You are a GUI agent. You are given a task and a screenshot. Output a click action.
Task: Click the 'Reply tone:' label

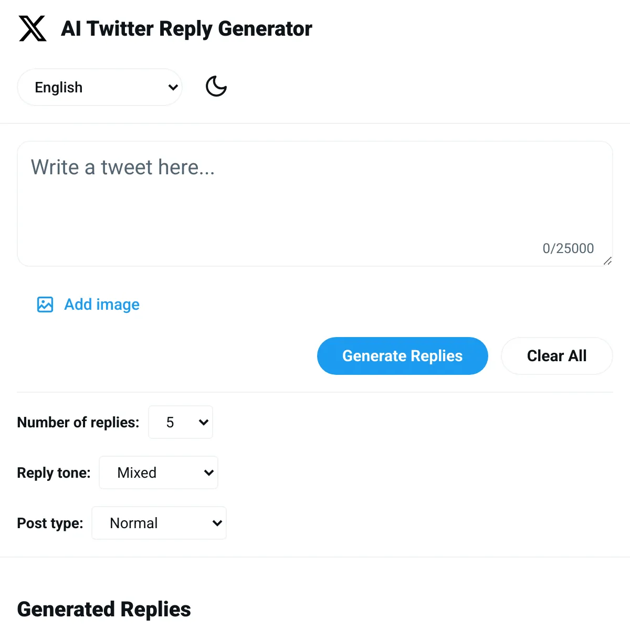click(x=54, y=472)
